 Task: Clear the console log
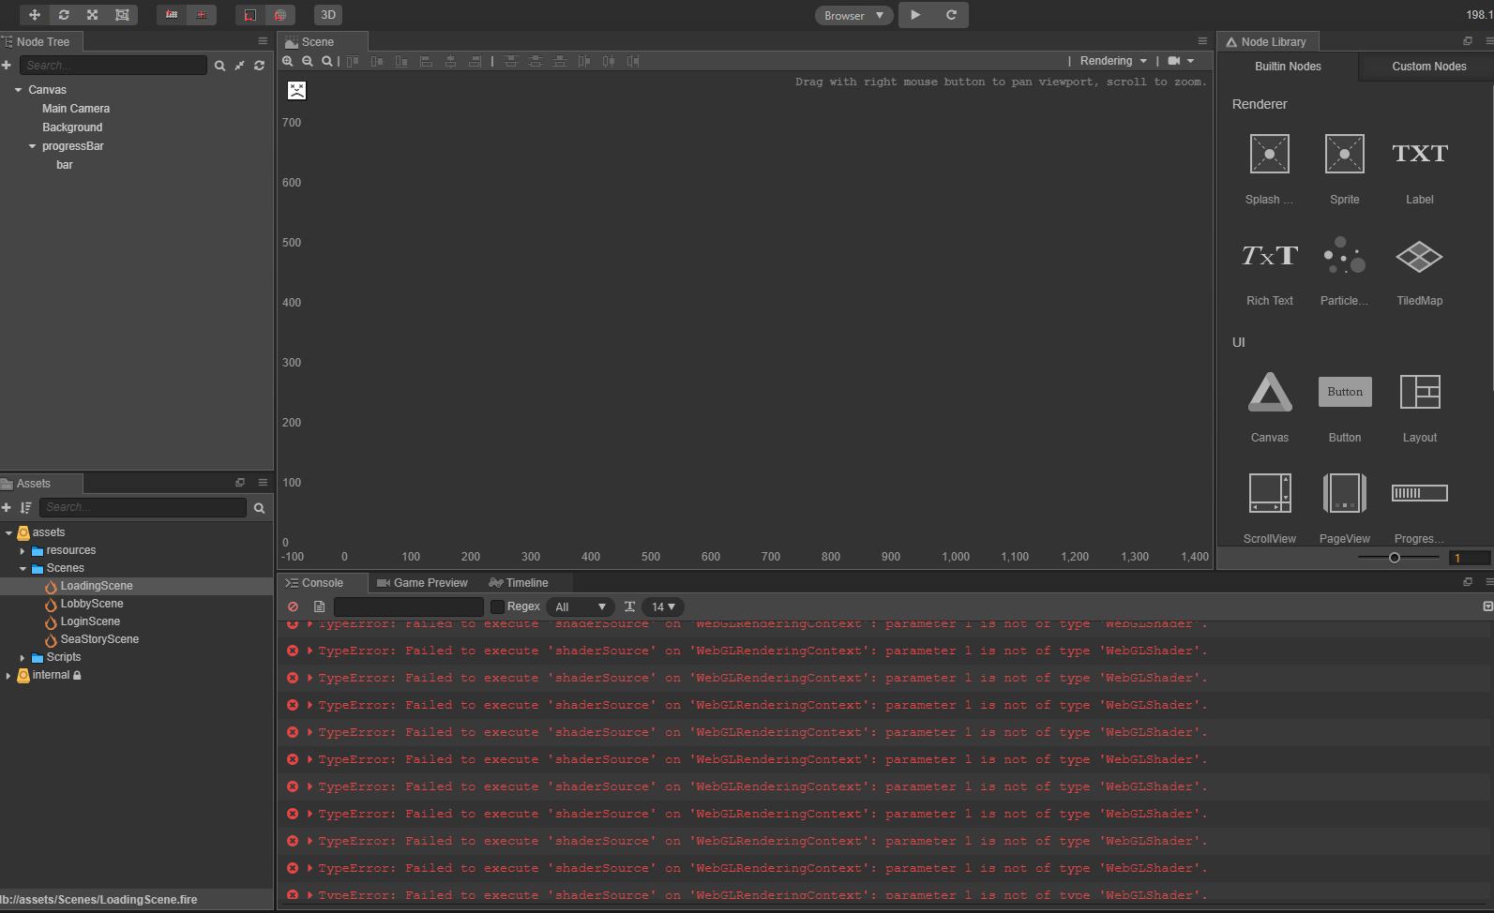[294, 607]
